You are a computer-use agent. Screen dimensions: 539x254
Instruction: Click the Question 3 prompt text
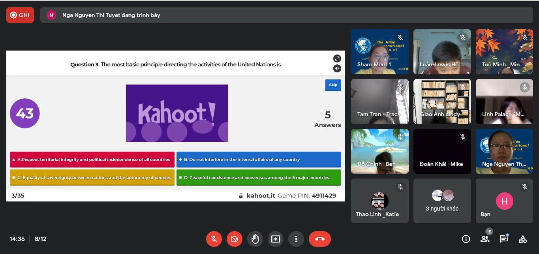click(175, 64)
